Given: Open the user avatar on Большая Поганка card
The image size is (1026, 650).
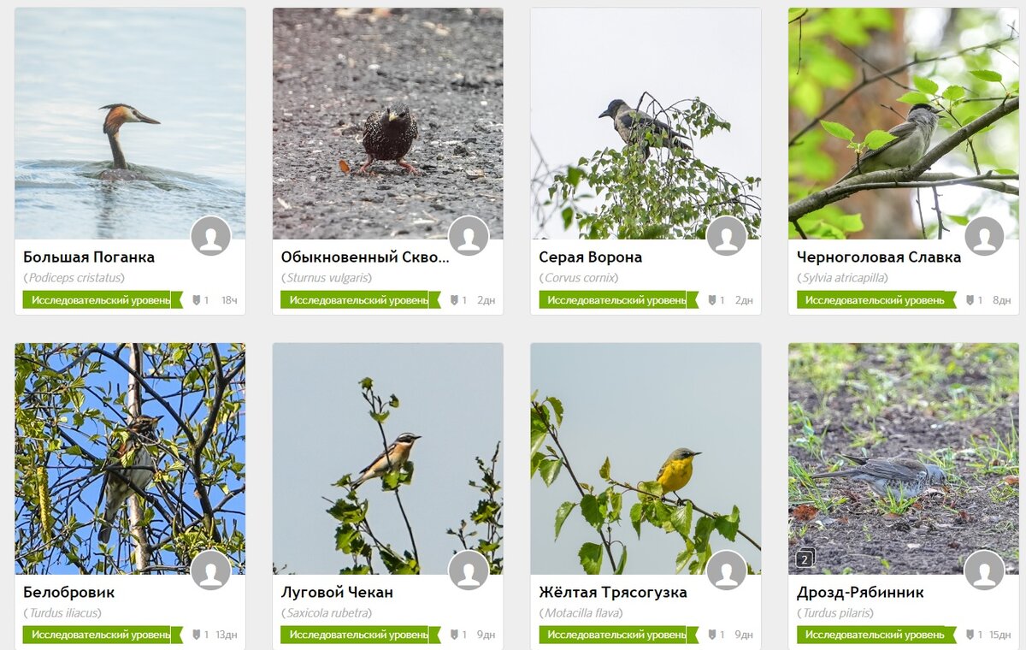Looking at the screenshot, I should tap(211, 236).
